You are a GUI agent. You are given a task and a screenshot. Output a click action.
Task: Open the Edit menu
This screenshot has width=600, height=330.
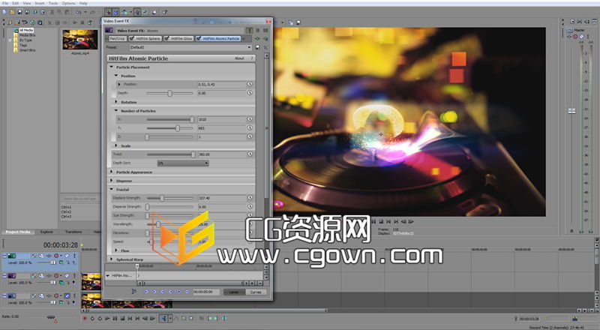click(x=15, y=3)
